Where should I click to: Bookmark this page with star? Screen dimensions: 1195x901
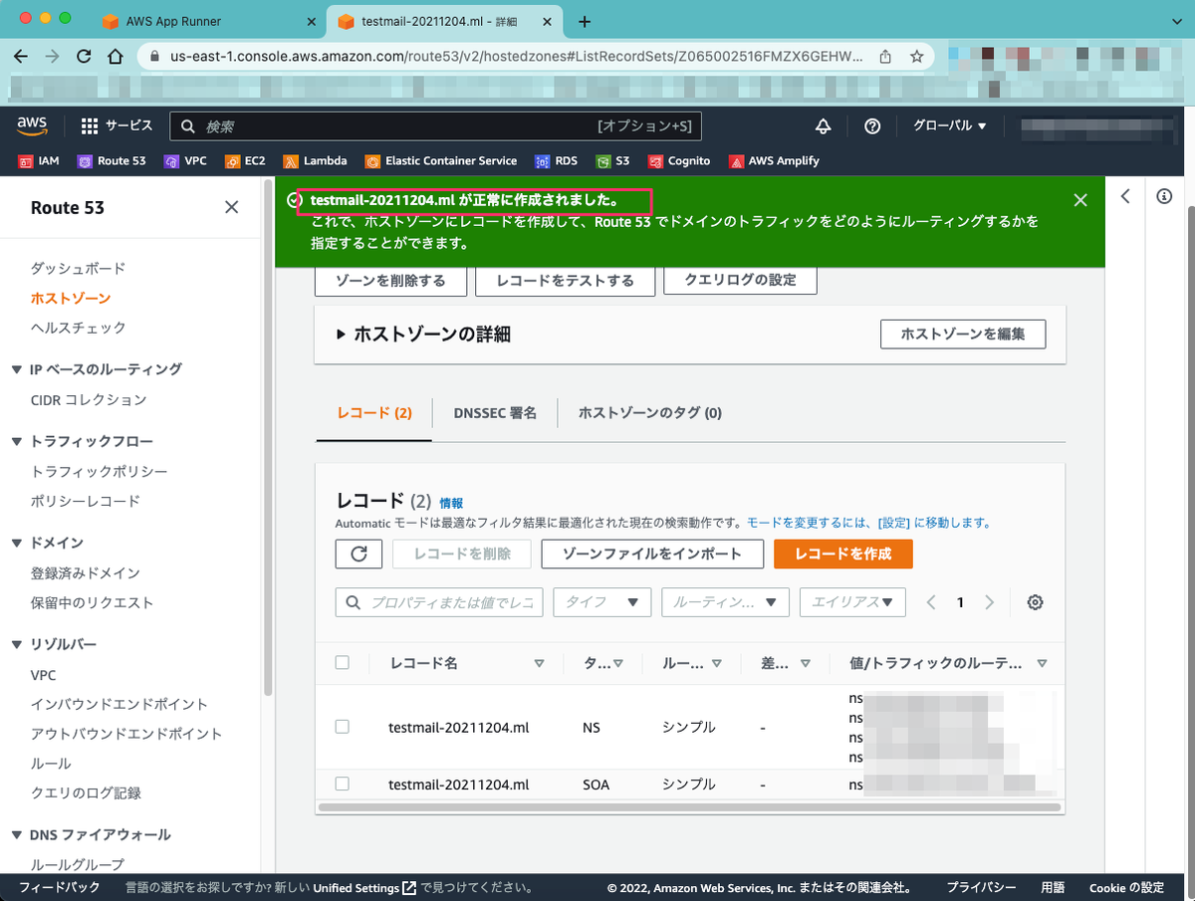(x=916, y=57)
